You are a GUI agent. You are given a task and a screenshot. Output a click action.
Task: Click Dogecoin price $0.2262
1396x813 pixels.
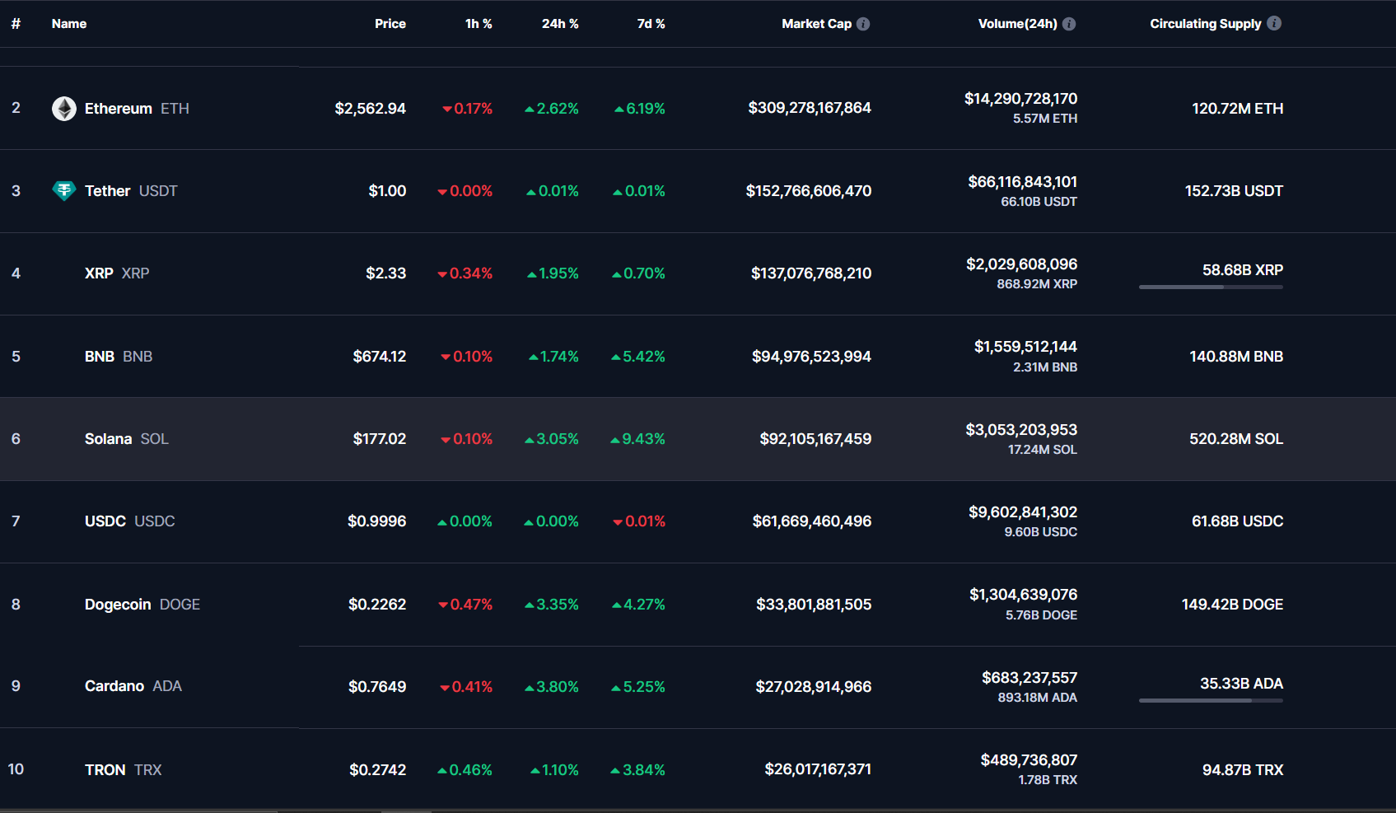point(377,605)
